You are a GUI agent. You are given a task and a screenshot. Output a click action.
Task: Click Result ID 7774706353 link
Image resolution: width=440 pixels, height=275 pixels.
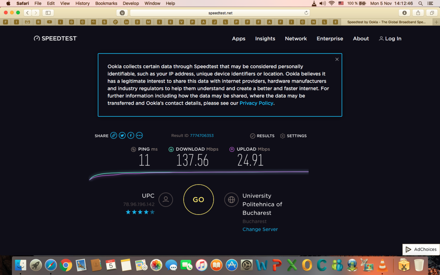pos(202,136)
